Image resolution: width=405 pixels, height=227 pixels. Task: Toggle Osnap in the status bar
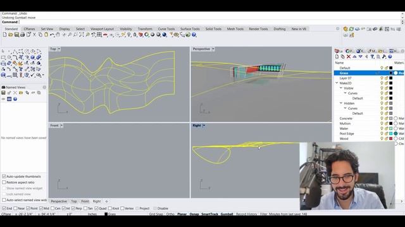click(x=194, y=214)
